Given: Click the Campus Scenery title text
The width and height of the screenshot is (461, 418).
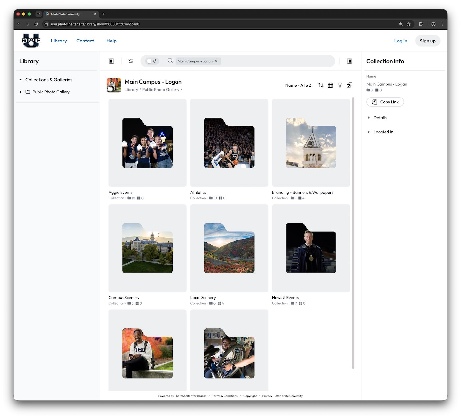Looking at the screenshot, I should [x=124, y=298].
